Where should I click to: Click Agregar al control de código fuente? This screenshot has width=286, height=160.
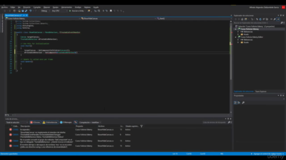point(267,154)
